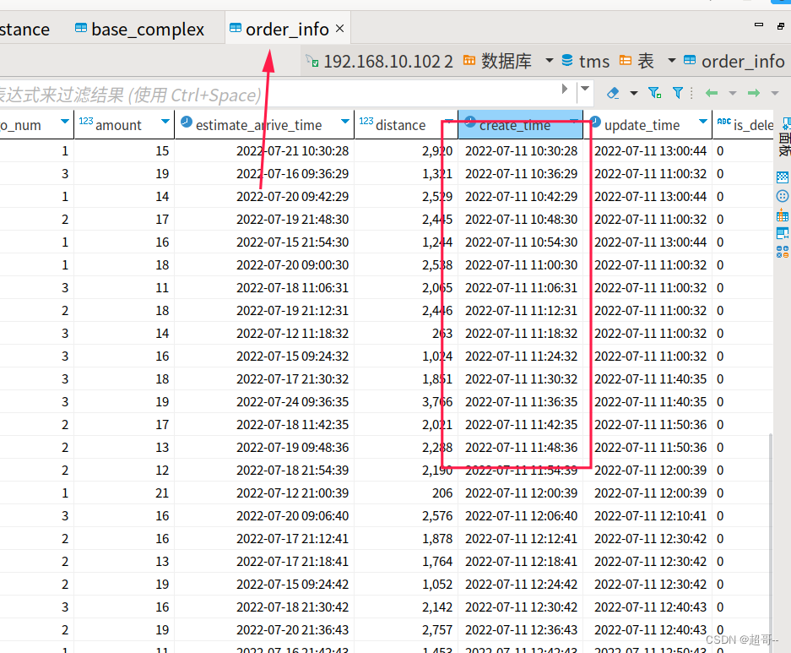Select distance cell 3,766
This screenshot has height=653, width=791.
point(406,402)
